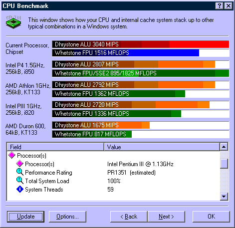Click the magenta diamond icon of the Intel Pentium III row
This screenshot has height=228, width=235.
click(19, 164)
